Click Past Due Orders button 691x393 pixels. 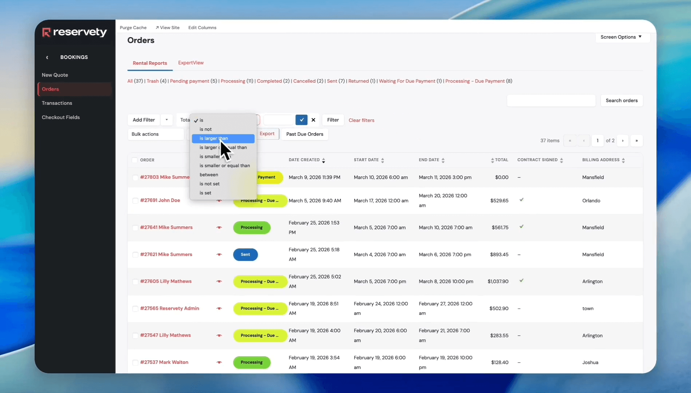point(305,134)
